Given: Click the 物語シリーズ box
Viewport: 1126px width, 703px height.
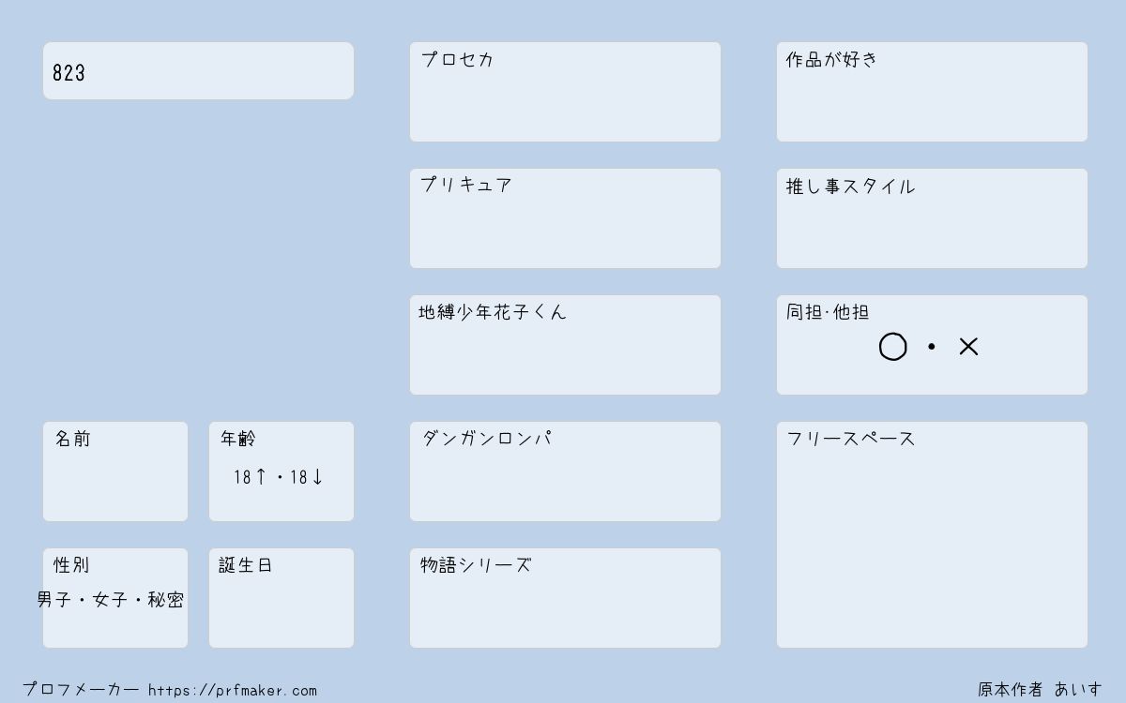Looking at the screenshot, I should (565, 598).
